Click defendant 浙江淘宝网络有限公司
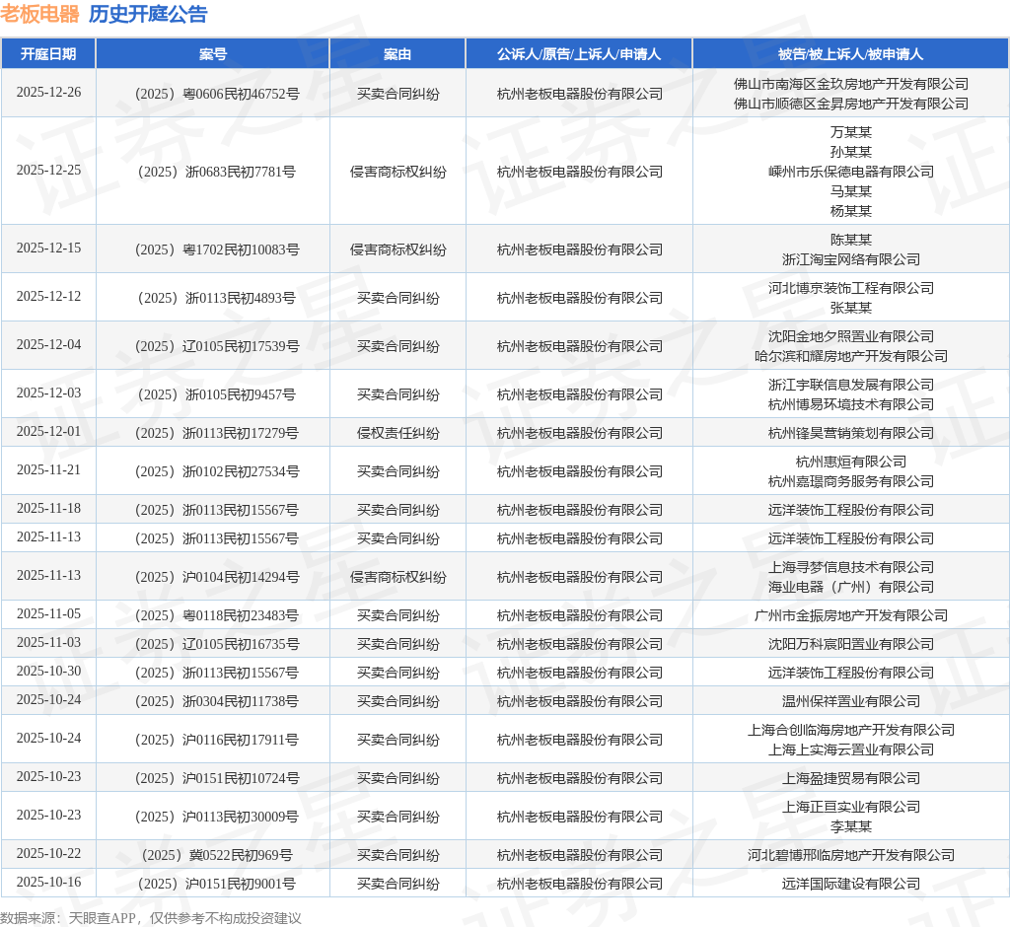 point(851,259)
